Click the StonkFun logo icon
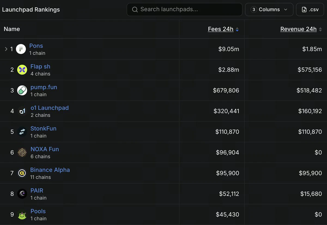The height and width of the screenshot is (225, 327). pos(22,132)
